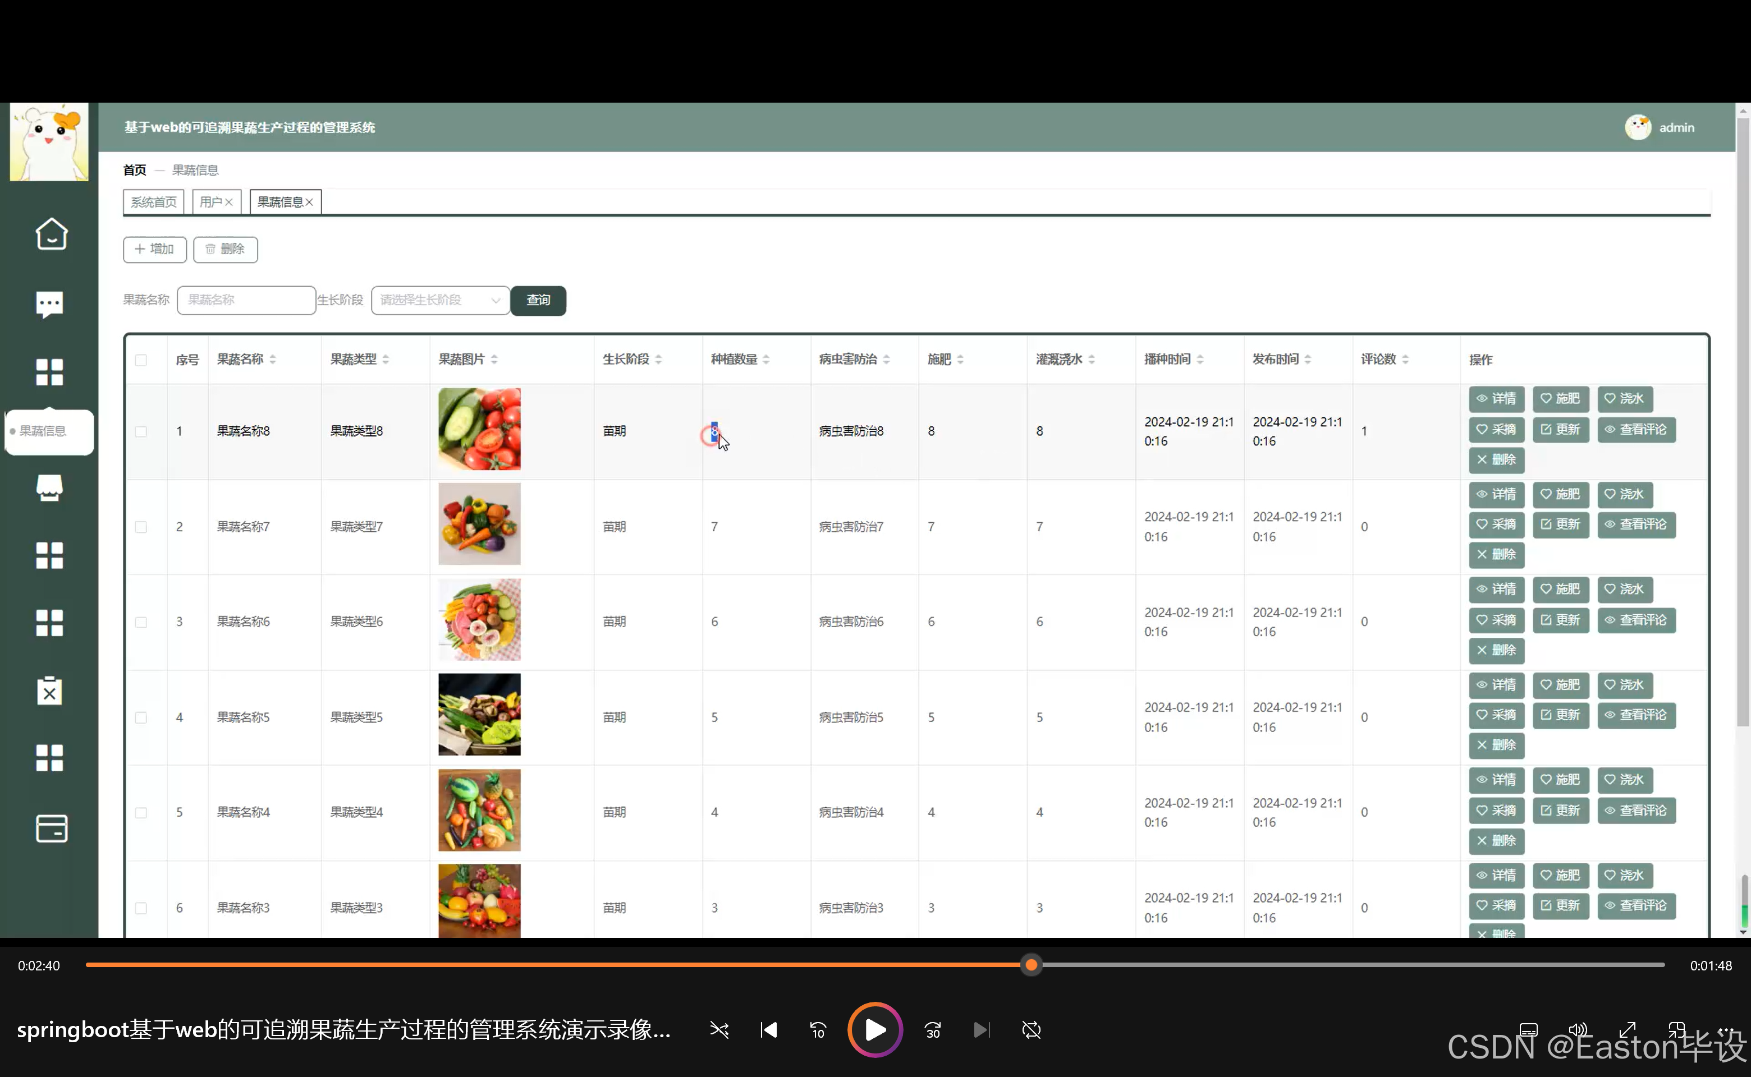
Task: Tick checkbox for row 果蔬名称8
Action: (x=141, y=432)
